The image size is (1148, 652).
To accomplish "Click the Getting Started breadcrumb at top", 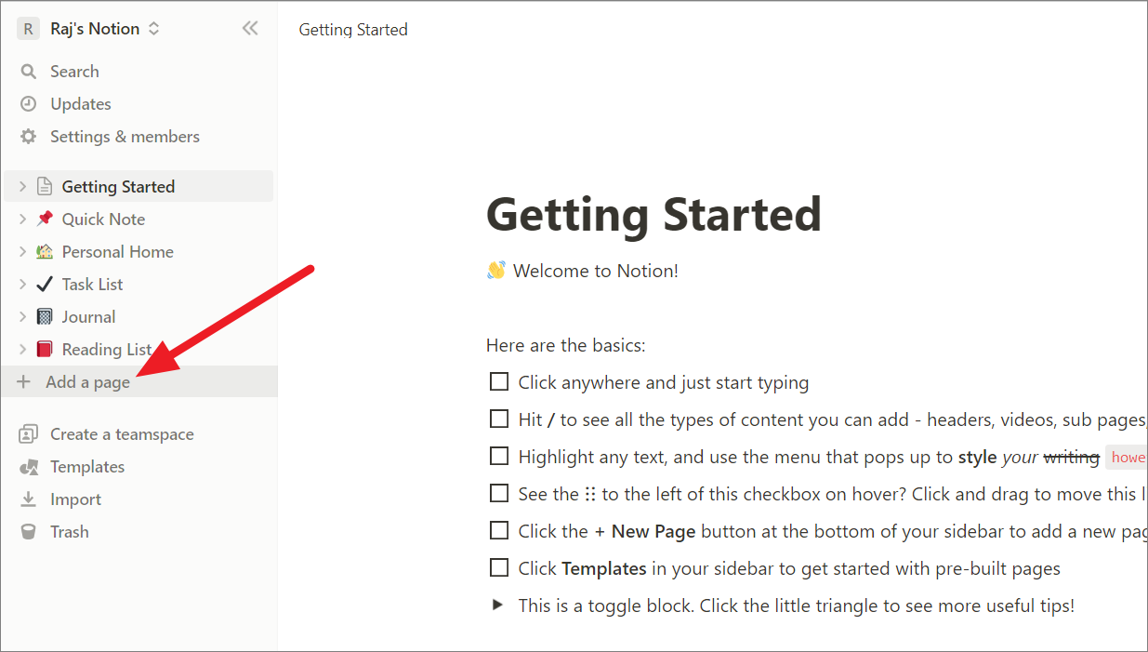I will pyautogui.click(x=353, y=30).
